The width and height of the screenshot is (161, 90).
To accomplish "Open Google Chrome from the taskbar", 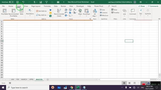I will [71, 87].
